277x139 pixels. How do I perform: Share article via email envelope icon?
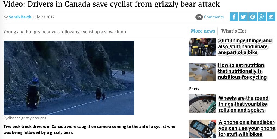click(x=271, y=17)
